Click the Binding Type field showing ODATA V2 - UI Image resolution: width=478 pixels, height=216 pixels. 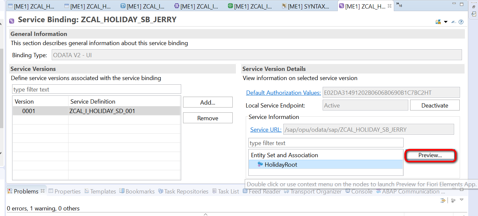(257, 55)
